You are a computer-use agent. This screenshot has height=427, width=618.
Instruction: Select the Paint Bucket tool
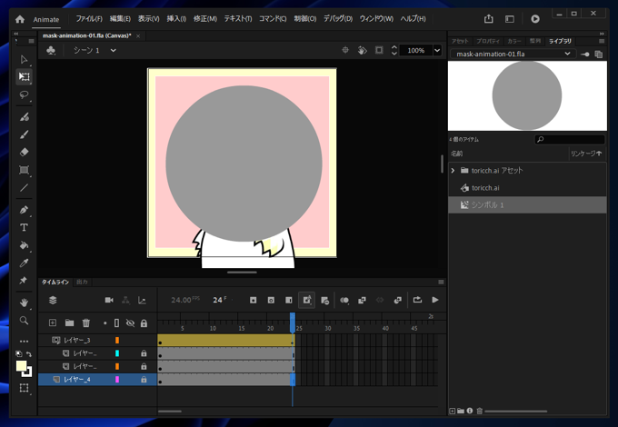point(25,245)
